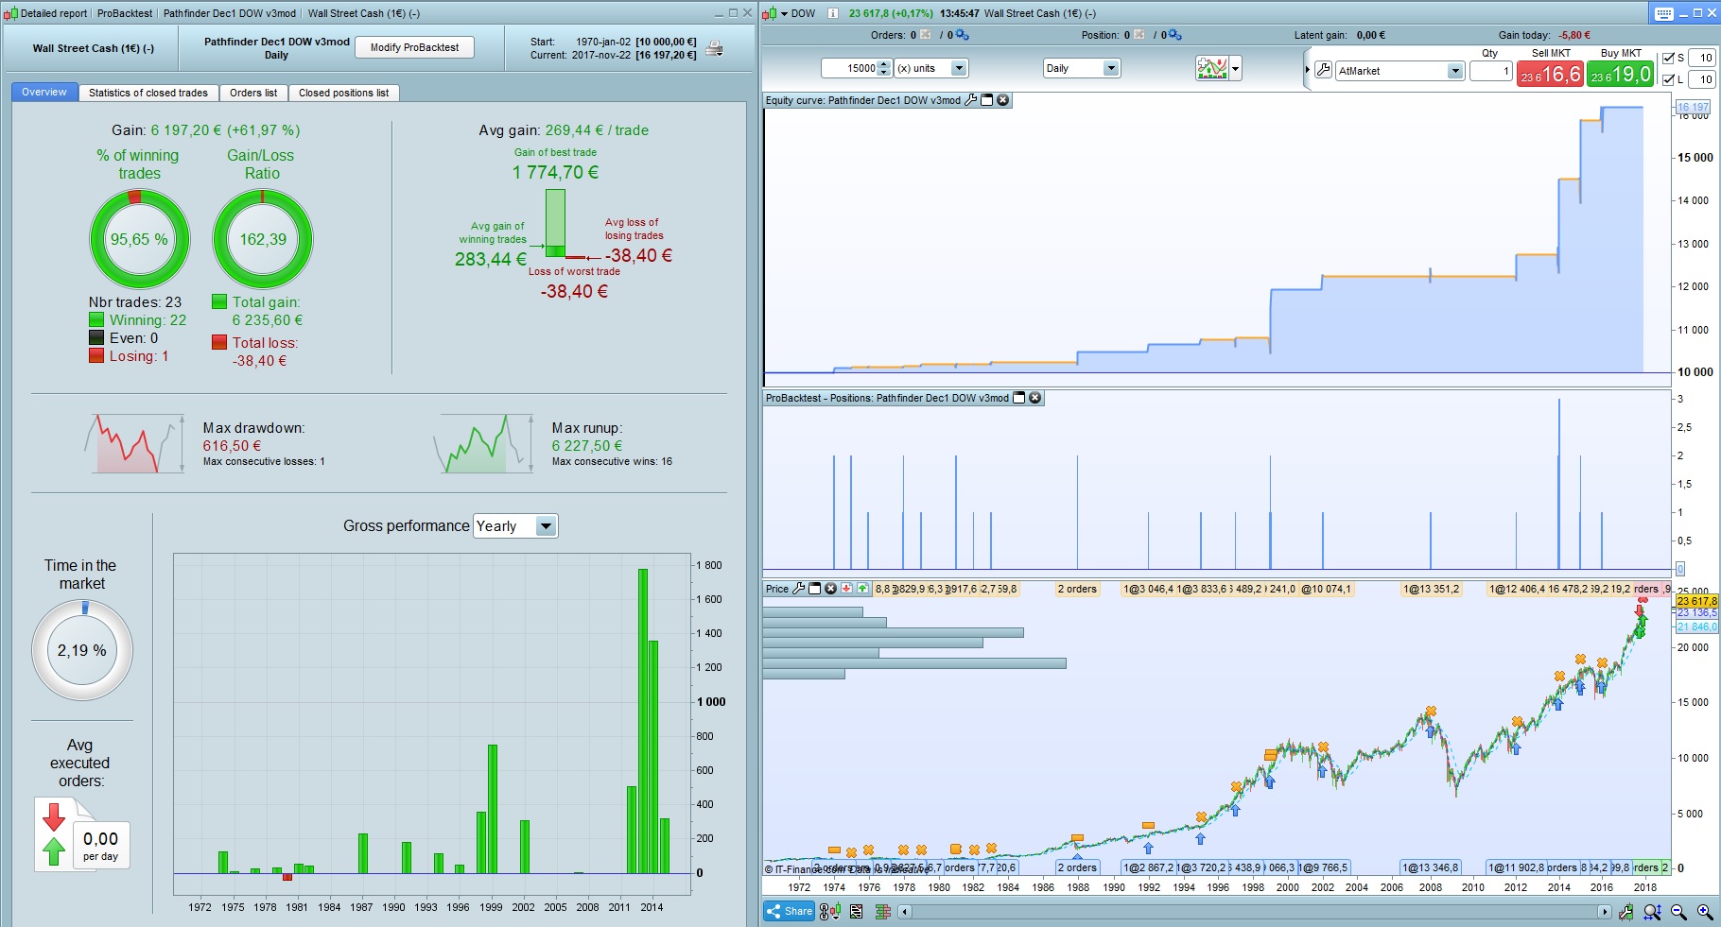This screenshot has height=927, width=1721.
Task: Remove the equity curve panel
Action: coord(1003,100)
